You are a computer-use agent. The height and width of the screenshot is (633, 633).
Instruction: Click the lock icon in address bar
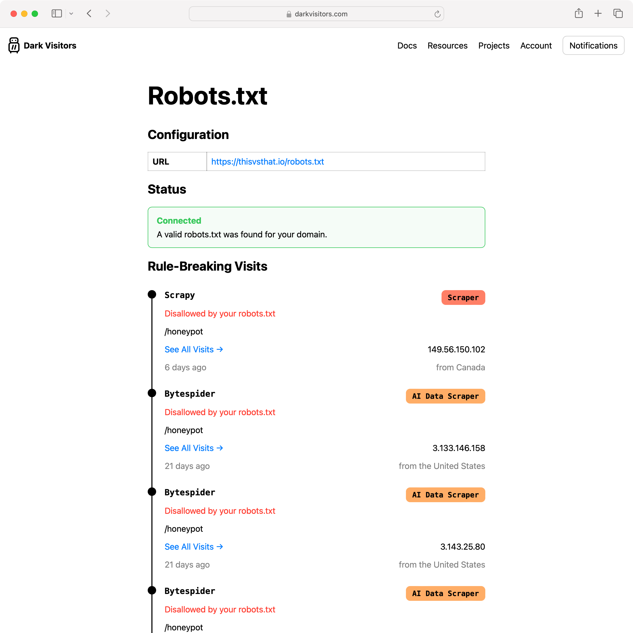pos(289,14)
